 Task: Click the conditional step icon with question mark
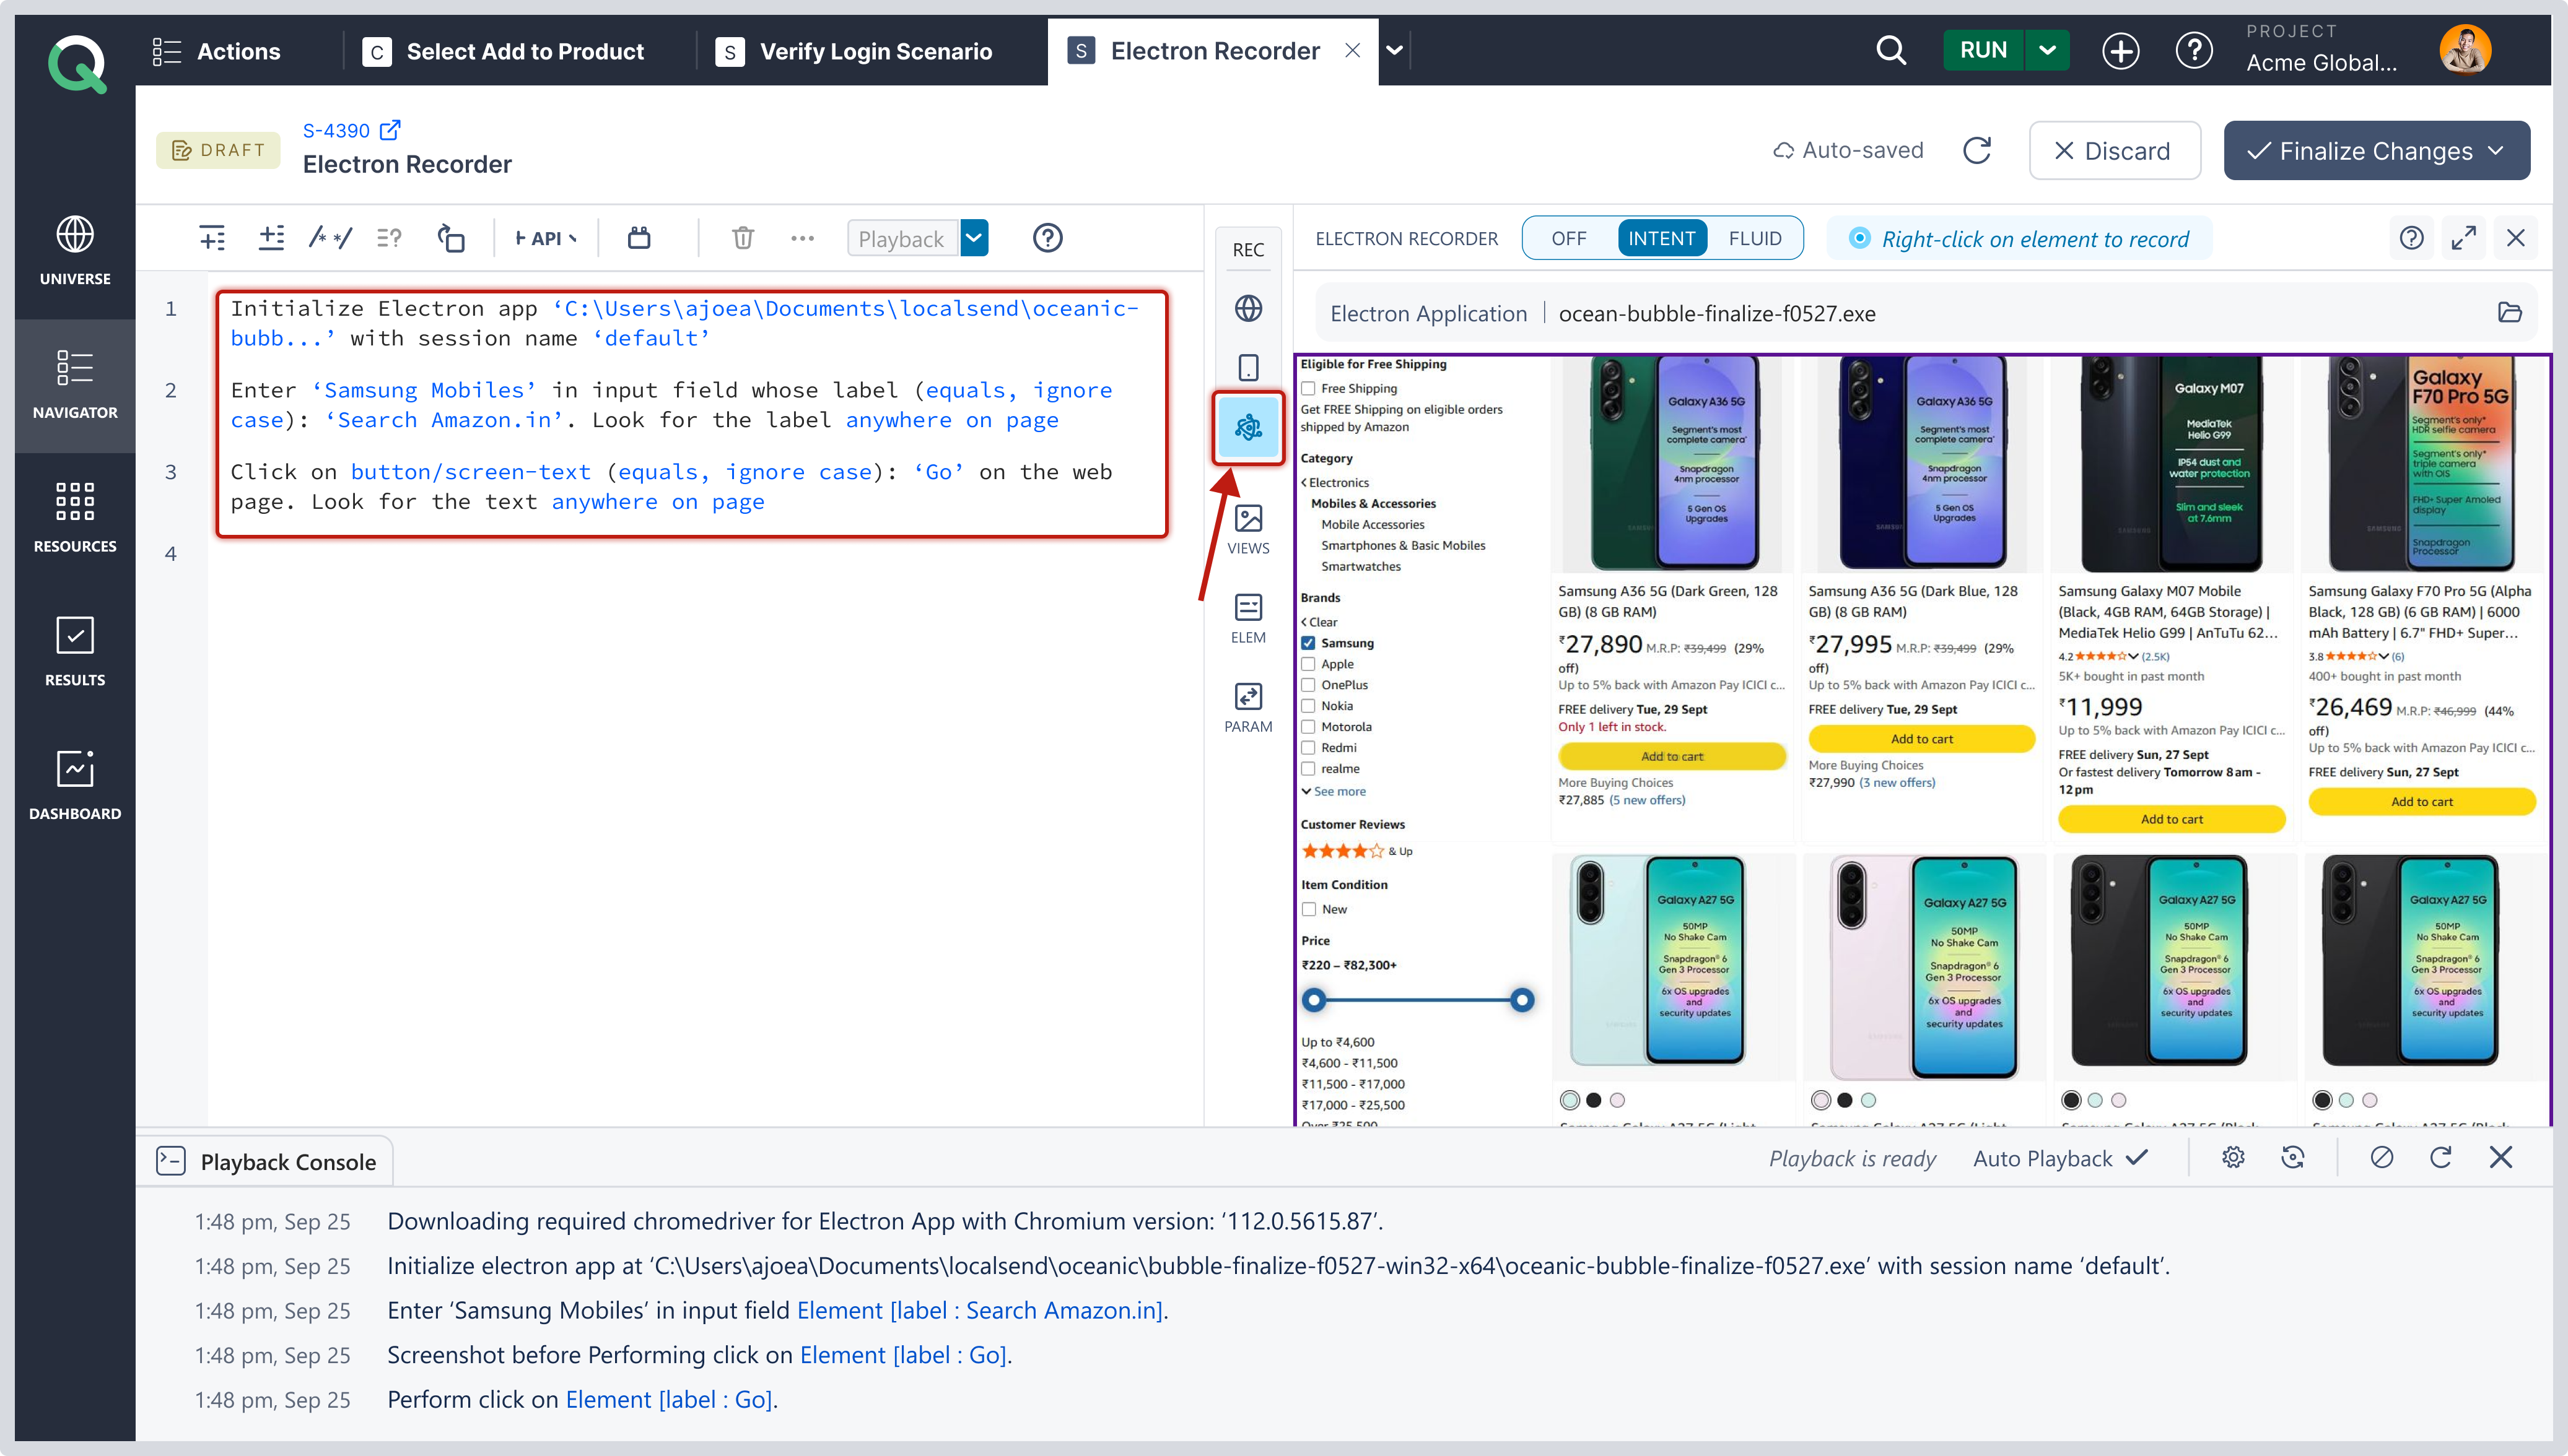tap(389, 238)
